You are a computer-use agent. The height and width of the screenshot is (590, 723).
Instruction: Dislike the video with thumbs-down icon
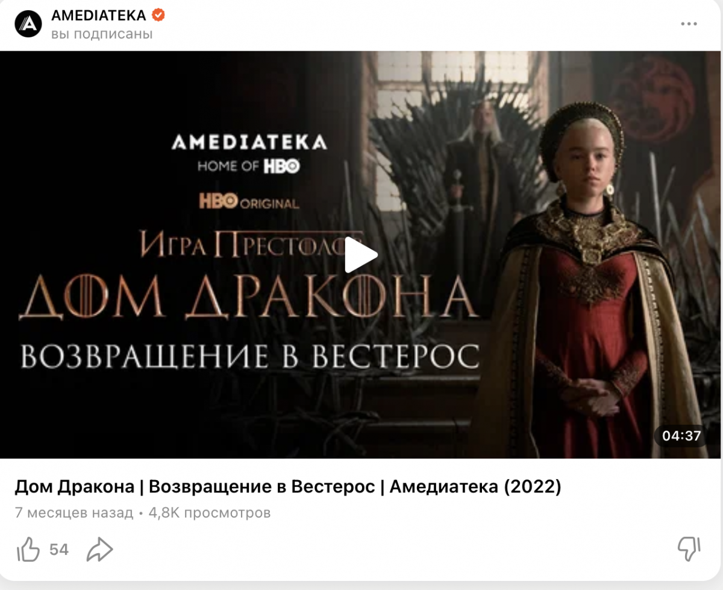tap(689, 548)
